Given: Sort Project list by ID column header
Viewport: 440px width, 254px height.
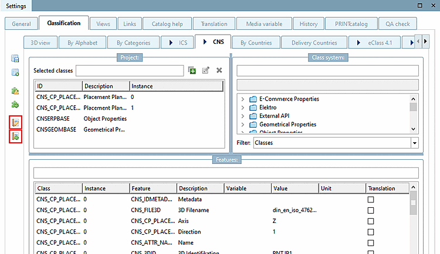Looking at the screenshot, I should 59,86.
